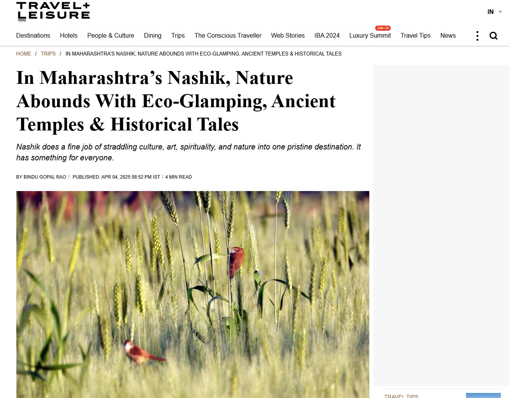View Web Stories
Viewport: 509px width, 398px height.
point(288,35)
